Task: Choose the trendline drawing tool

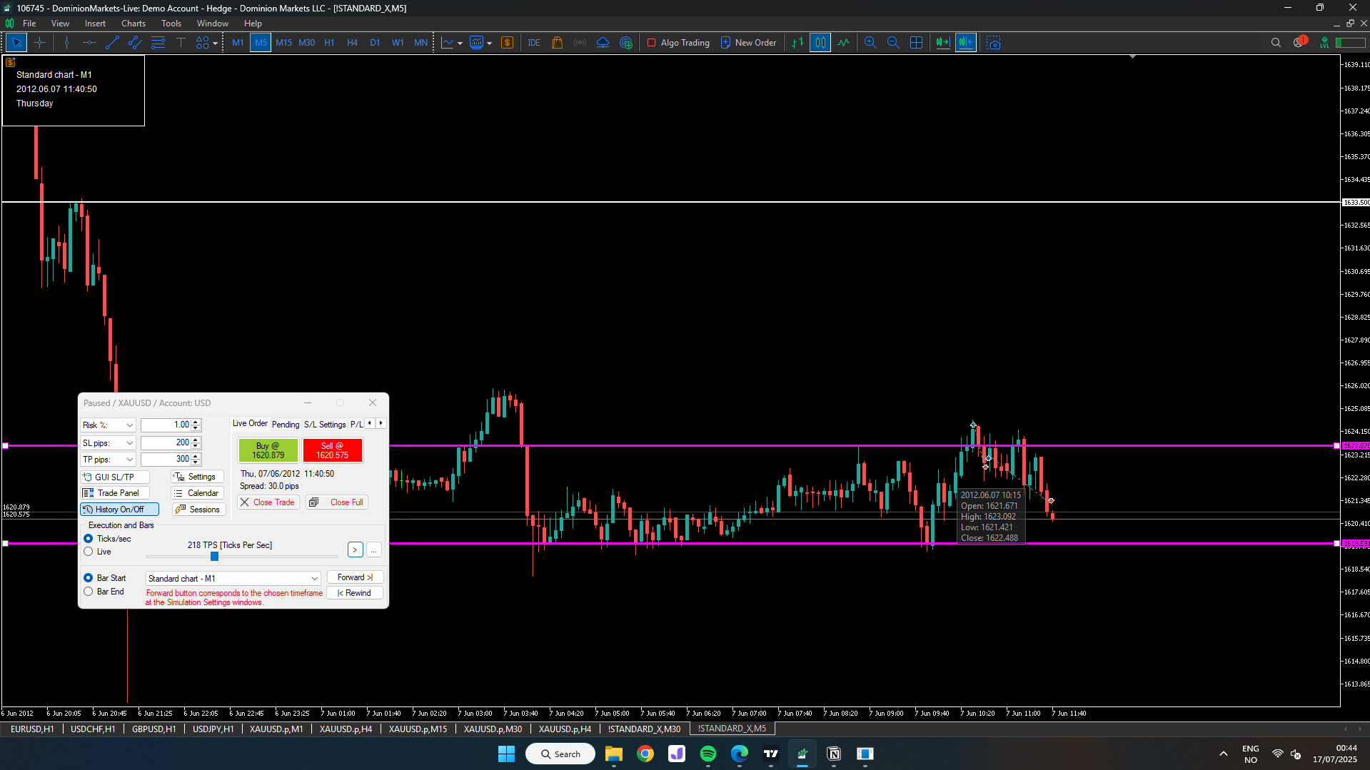Action: pos(112,43)
